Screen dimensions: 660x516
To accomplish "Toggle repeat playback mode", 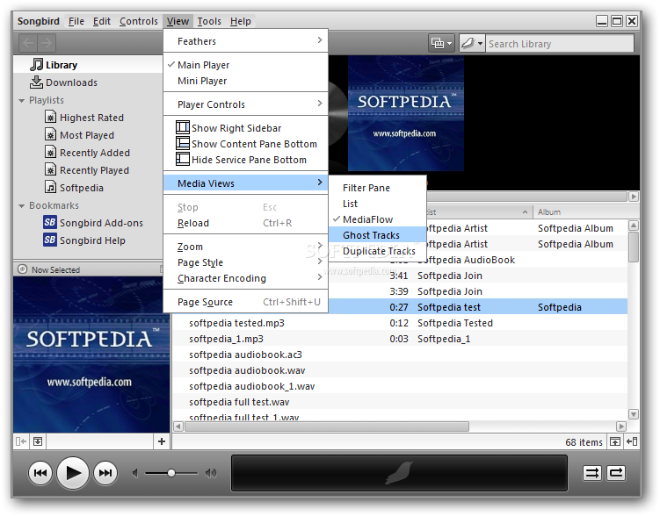I will tap(616, 473).
